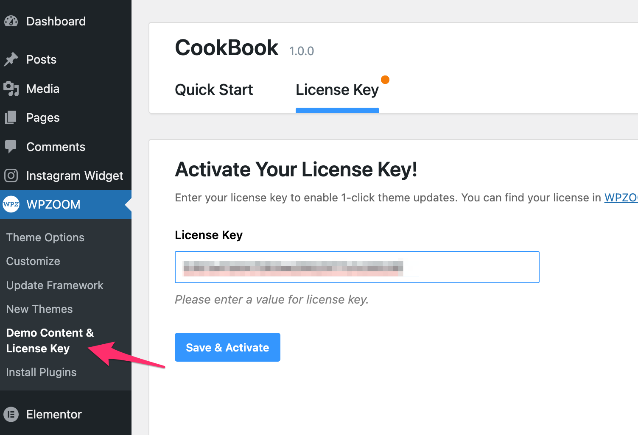Open the Media library icon
The height and width of the screenshot is (435, 638).
pos(11,89)
